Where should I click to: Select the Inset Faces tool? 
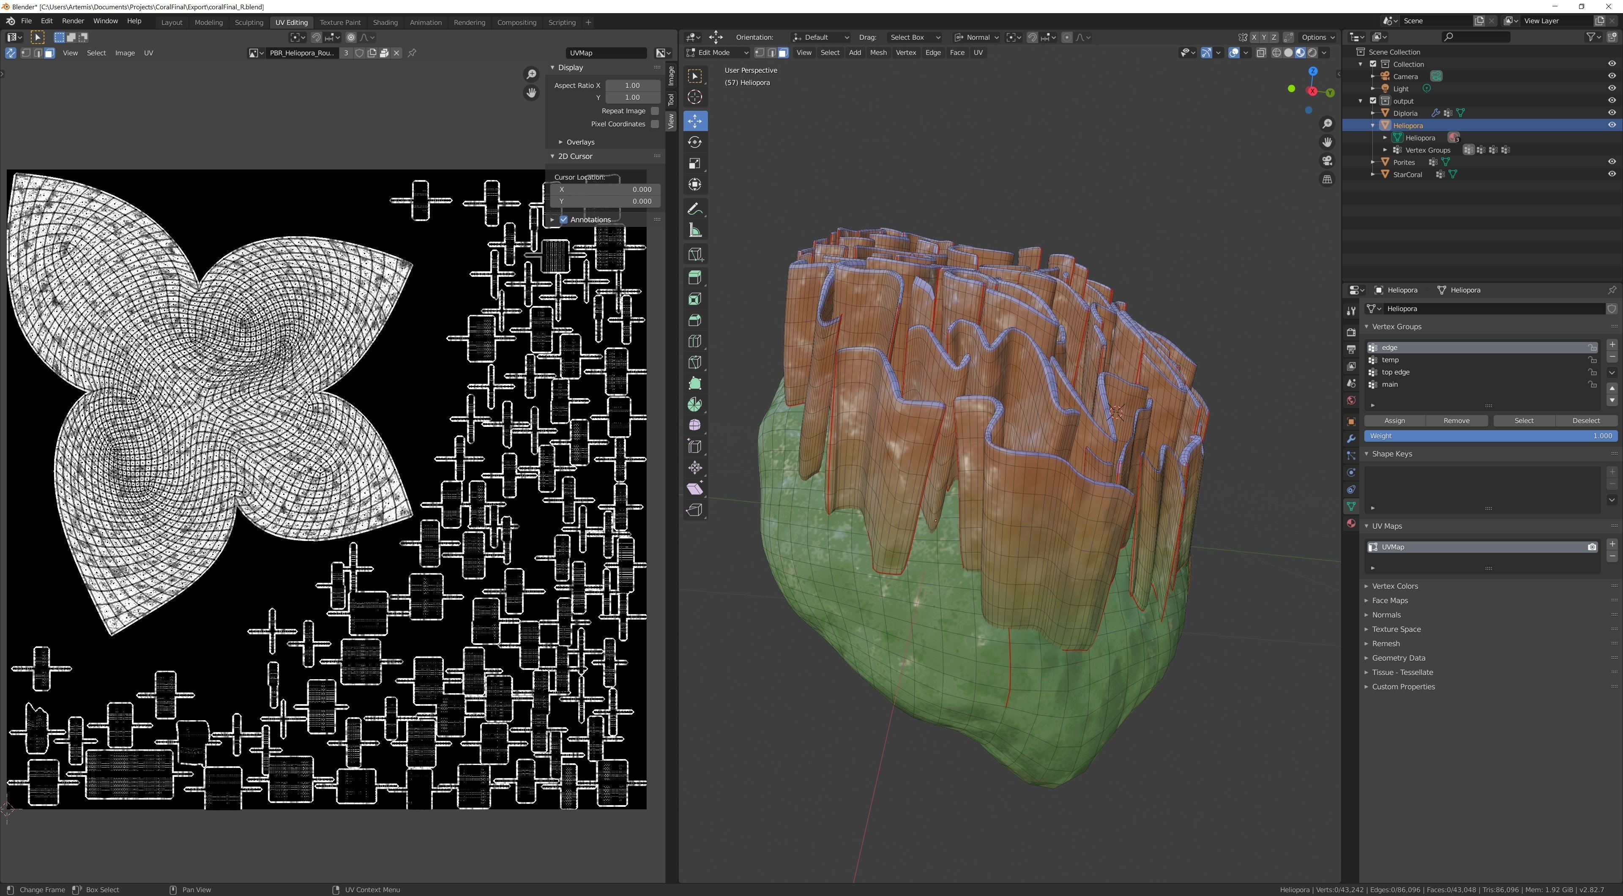click(x=695, y=299)
